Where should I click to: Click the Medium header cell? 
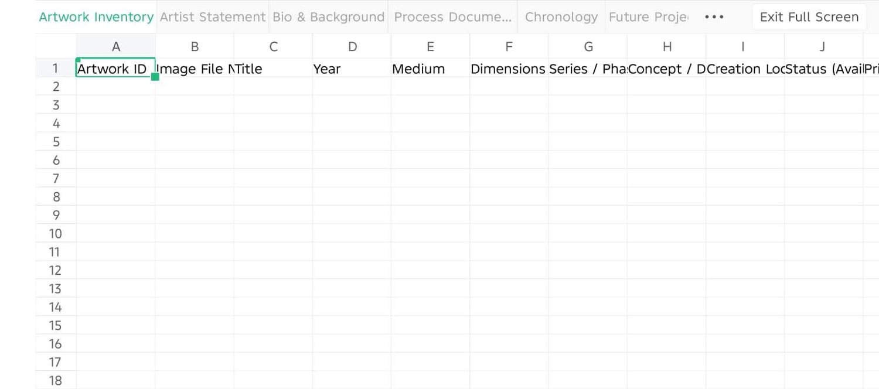tap(430, 69)
